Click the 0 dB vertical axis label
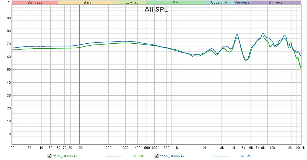The image size is (307, 160). 10,134
